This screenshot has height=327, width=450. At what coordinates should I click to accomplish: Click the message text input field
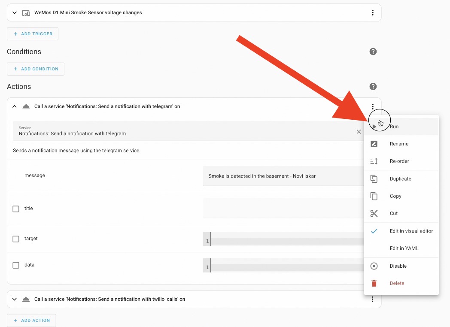tap(283, 176)
